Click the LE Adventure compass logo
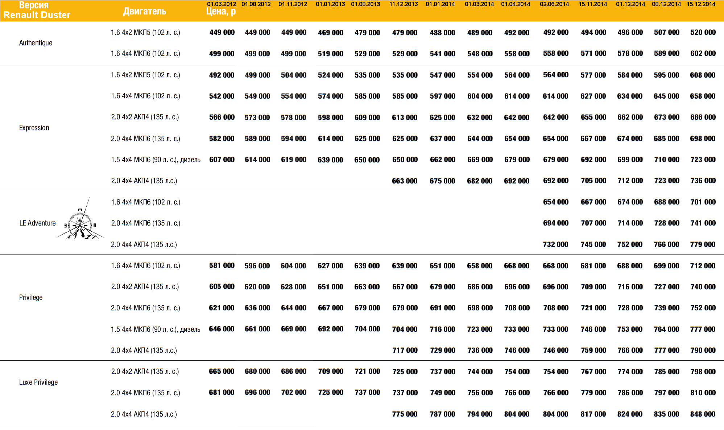Viewport: 724px width, 430px height. [x=80, y=219]
